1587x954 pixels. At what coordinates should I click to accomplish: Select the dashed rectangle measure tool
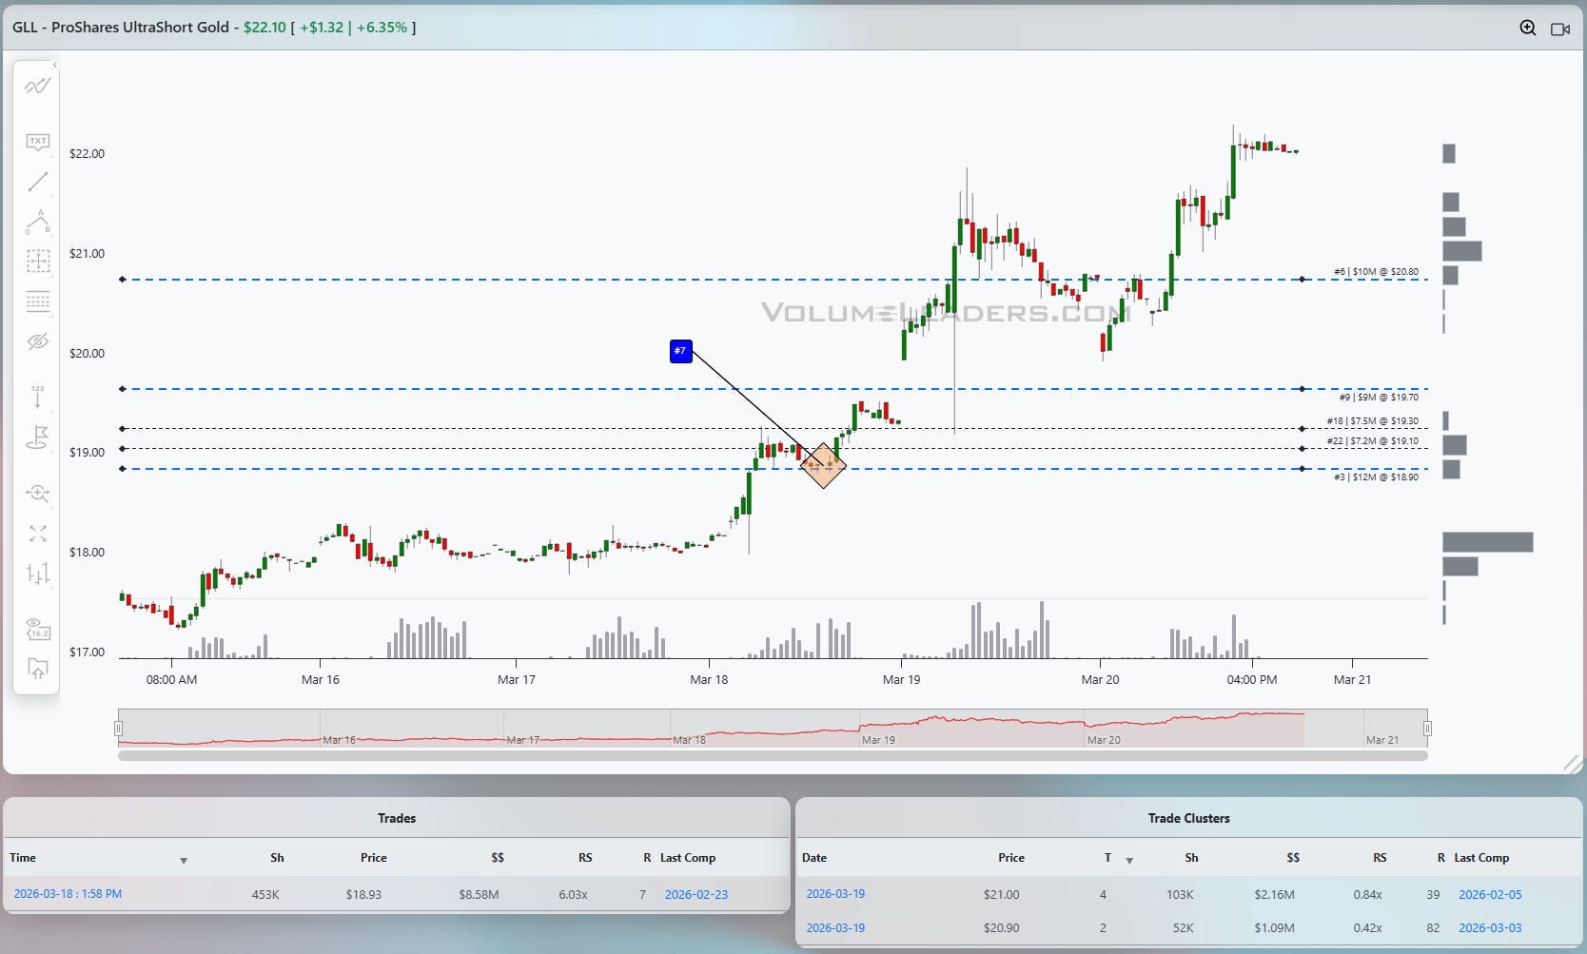(37, 262)
